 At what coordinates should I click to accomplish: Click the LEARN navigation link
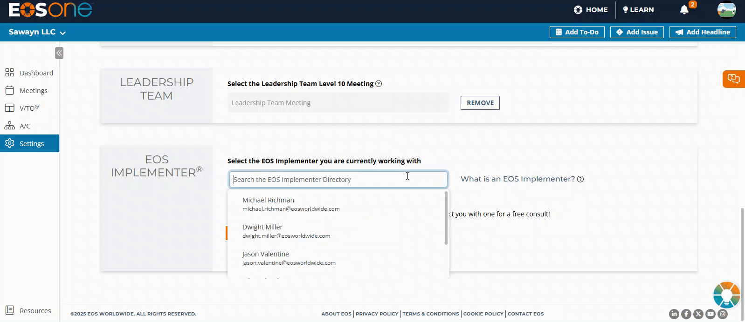tap(638, 10)
